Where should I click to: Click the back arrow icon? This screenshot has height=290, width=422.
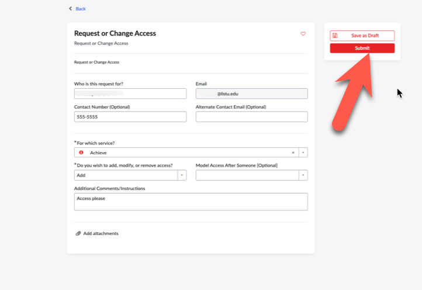[71, 9]
